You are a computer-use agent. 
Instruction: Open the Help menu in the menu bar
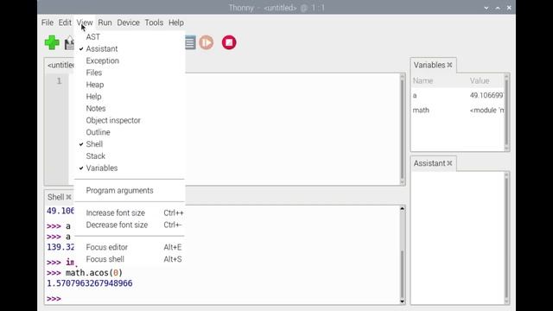coord(176,22)
